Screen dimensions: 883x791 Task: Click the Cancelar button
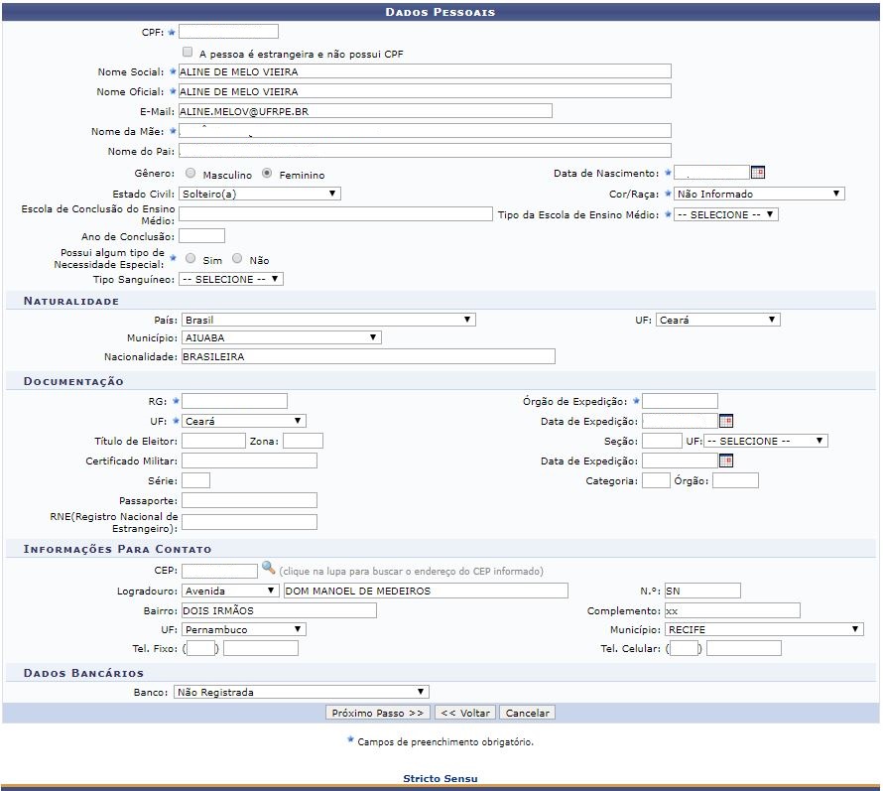click(527, 713)
